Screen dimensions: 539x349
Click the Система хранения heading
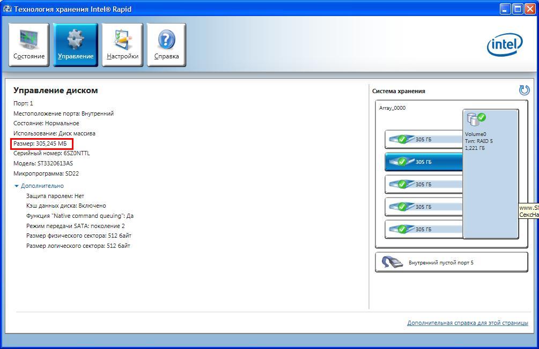(x=398, y=92)
